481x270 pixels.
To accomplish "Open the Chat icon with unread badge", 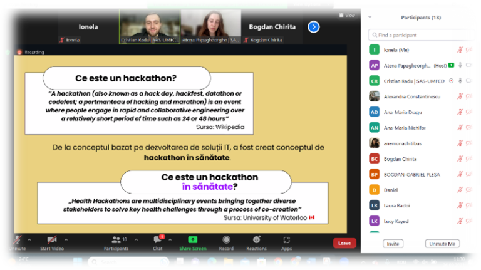I will (x=158, y=239).
